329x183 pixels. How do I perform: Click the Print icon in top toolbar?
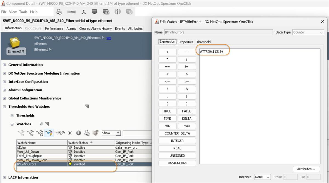[x=59, y=12]
